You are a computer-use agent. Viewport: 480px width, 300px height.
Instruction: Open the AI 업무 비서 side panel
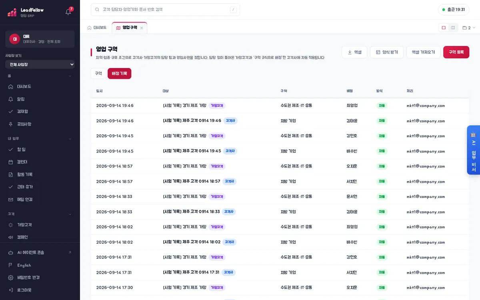click(474, 150)
